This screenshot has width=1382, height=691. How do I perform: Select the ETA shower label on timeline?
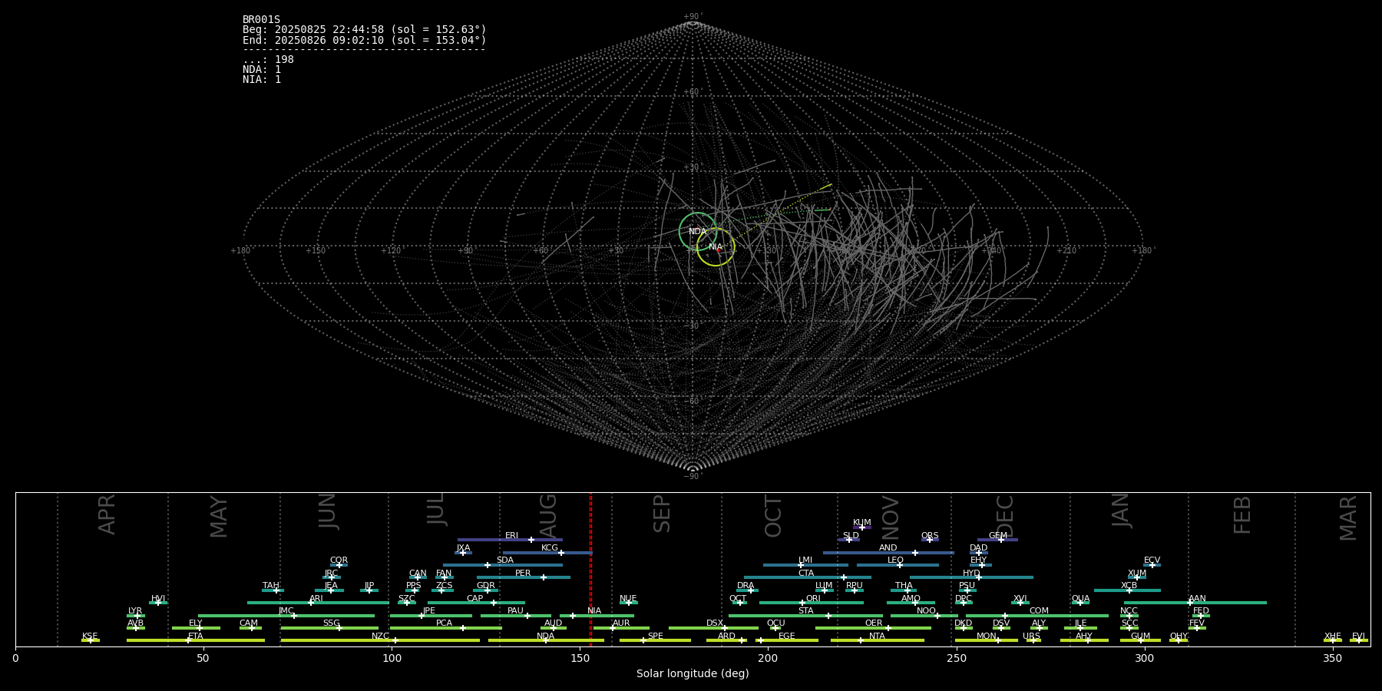pos(196,636)
